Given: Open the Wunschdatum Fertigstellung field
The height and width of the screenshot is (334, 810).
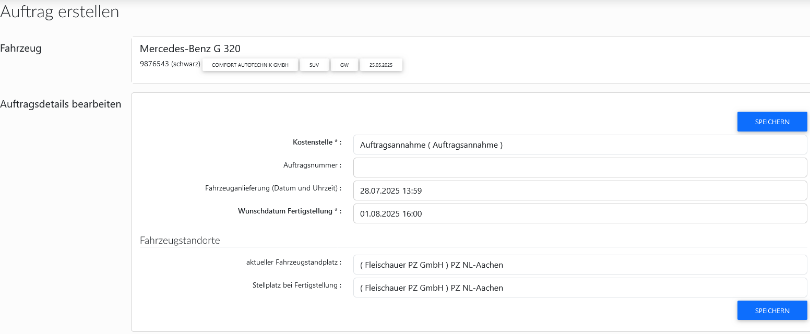Looking at the screenshot, I should pyautogui.click(x=580, y=213).
